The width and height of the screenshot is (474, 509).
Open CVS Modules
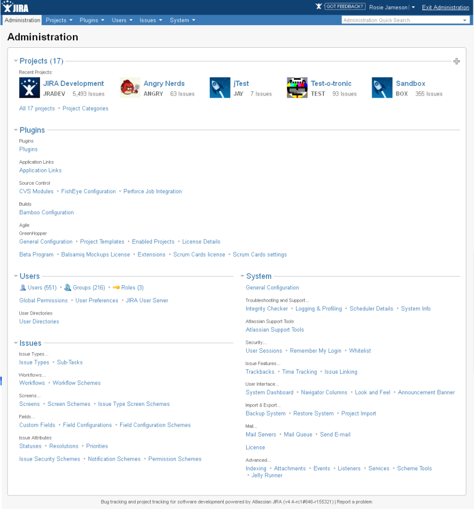[36, 191]
